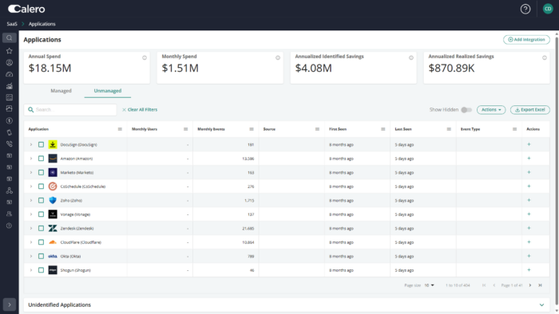Toggle the Show Hidden switch
Image resolution: width=559 pixels, height=314 pixels.
(466, 109)
